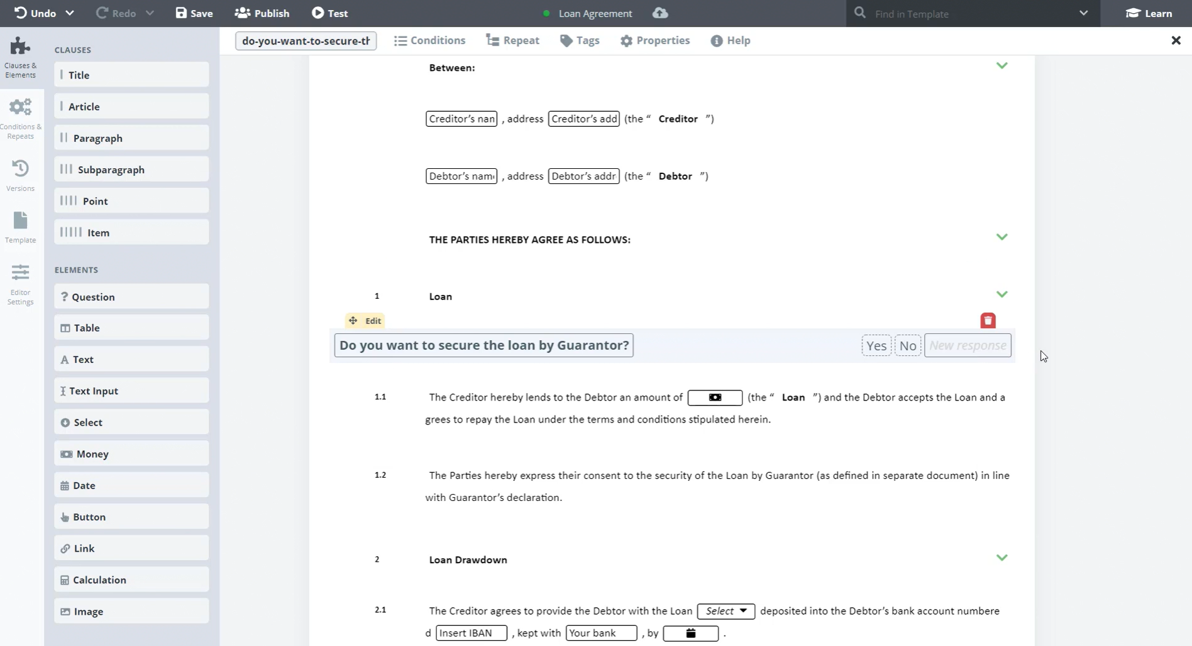The width and height of the screenshot is (1192, 646).
Task: Insert a Money element
Action: pyautogui.click(x=131, y=453)
